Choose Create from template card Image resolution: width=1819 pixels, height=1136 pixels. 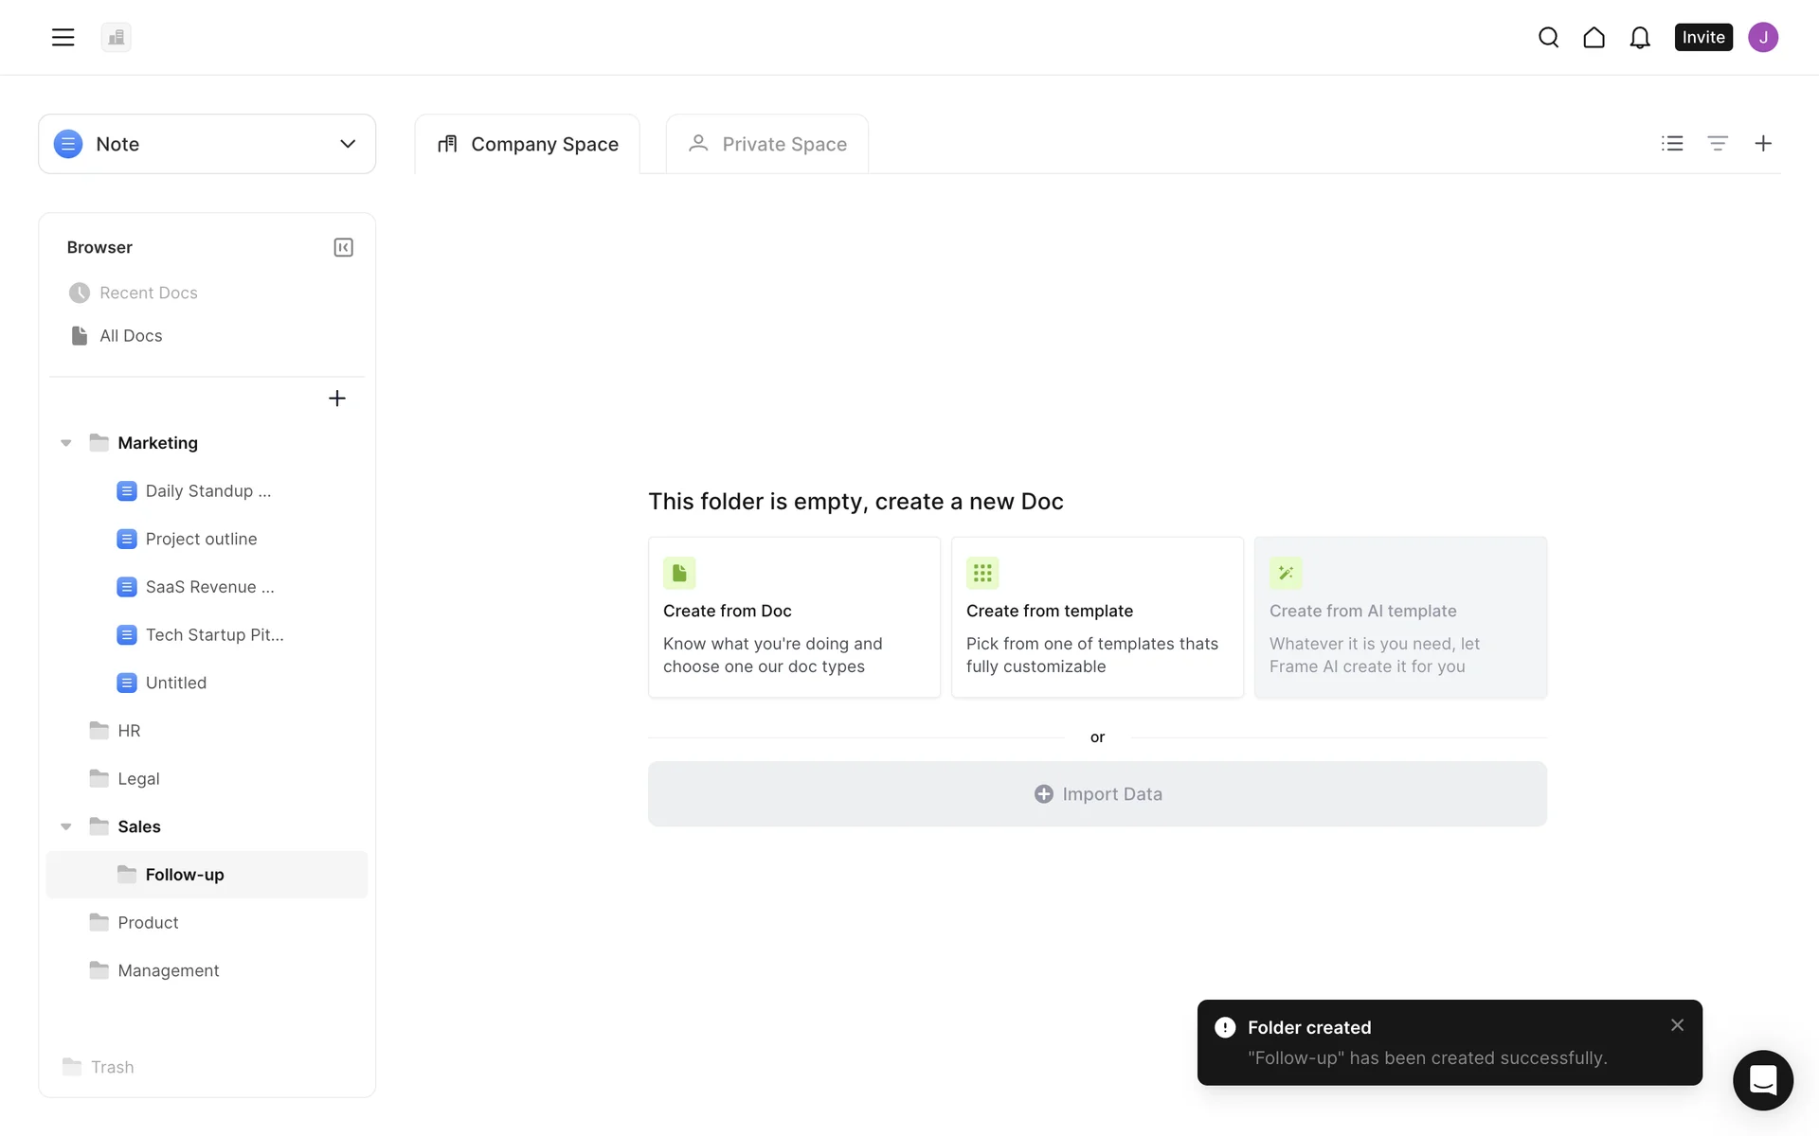click(x=1097, y=617)
